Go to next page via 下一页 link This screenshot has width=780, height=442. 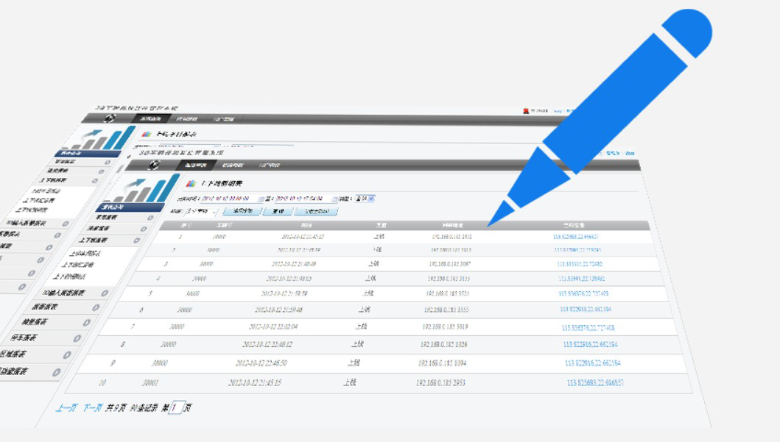[91, 407]
